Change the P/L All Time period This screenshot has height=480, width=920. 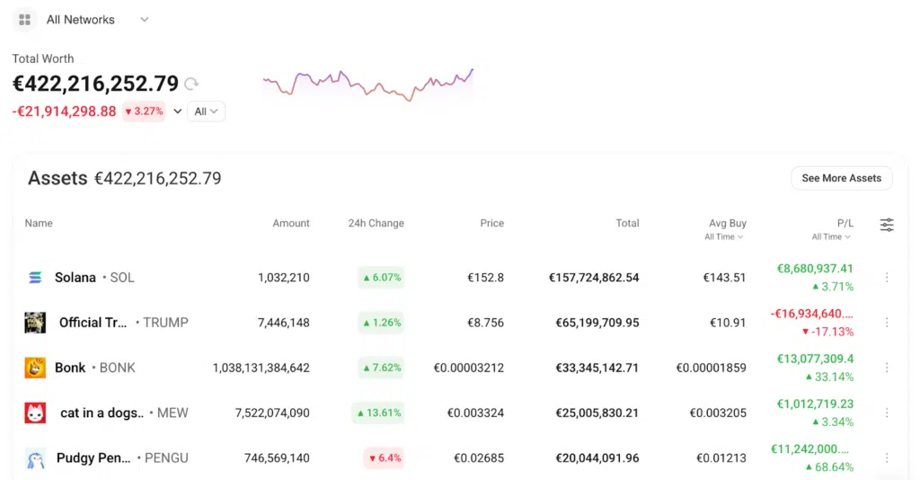tap(831, 237)
